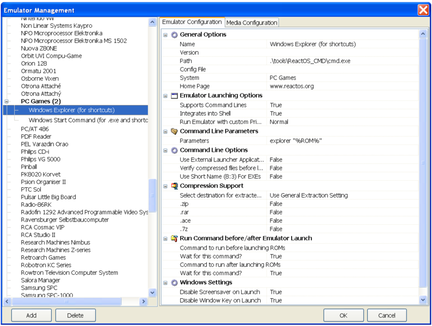Collapse Run Command before/after Emulator Launch section
432x326 pixels.
[165, 238]
